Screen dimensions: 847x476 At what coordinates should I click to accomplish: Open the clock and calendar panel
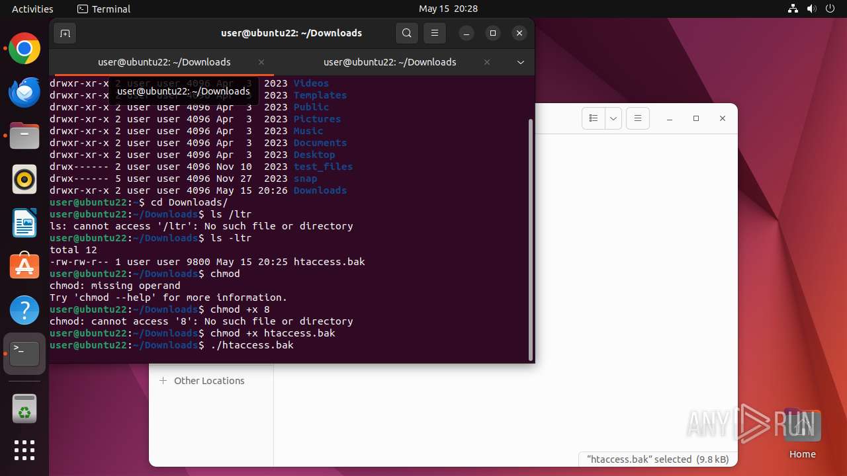click(x=448, y=9)
